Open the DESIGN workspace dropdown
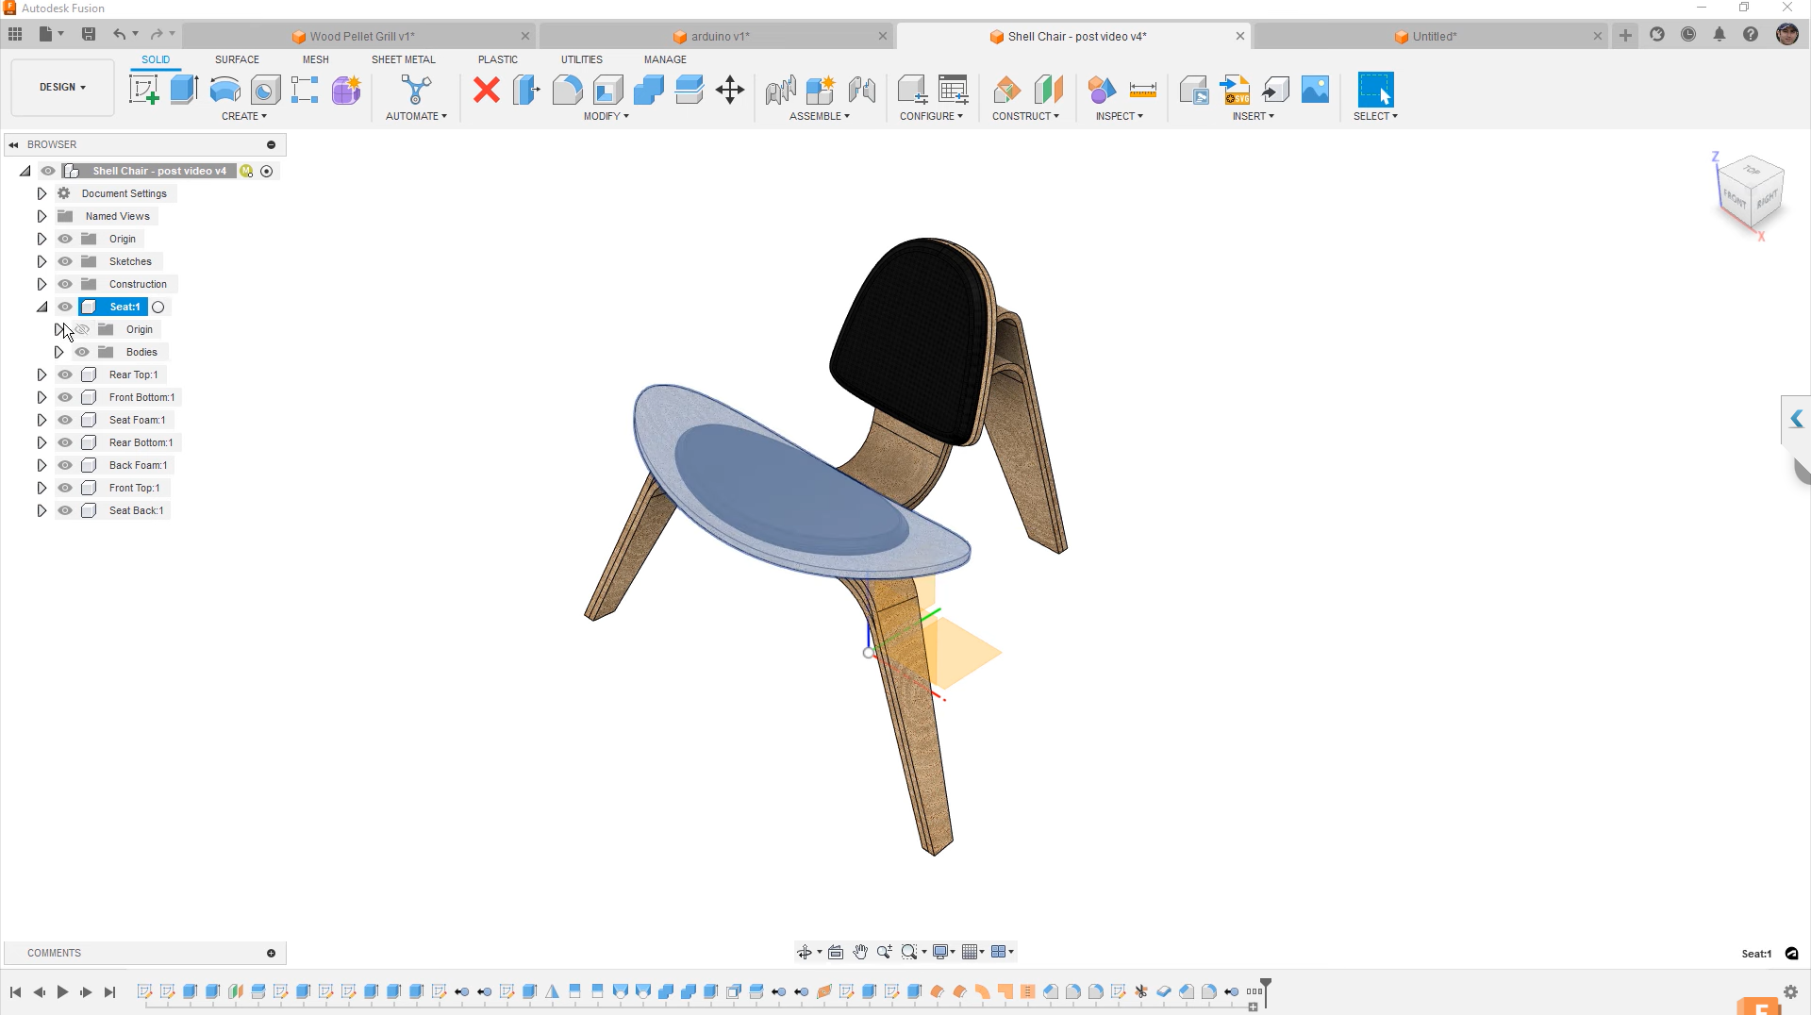1811x1015 pixels. [62, 87]
